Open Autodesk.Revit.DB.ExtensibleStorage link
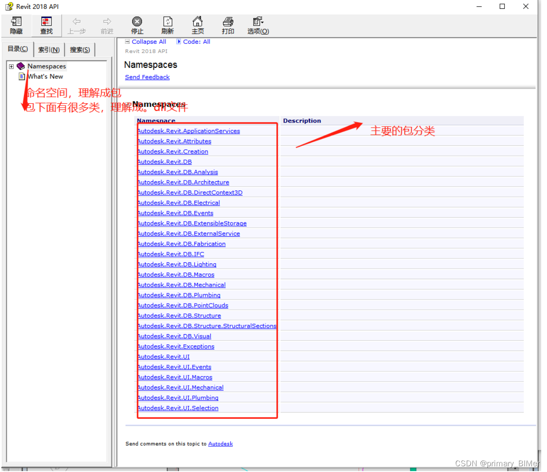Screen dimensions: 547x472 [192, 223]
